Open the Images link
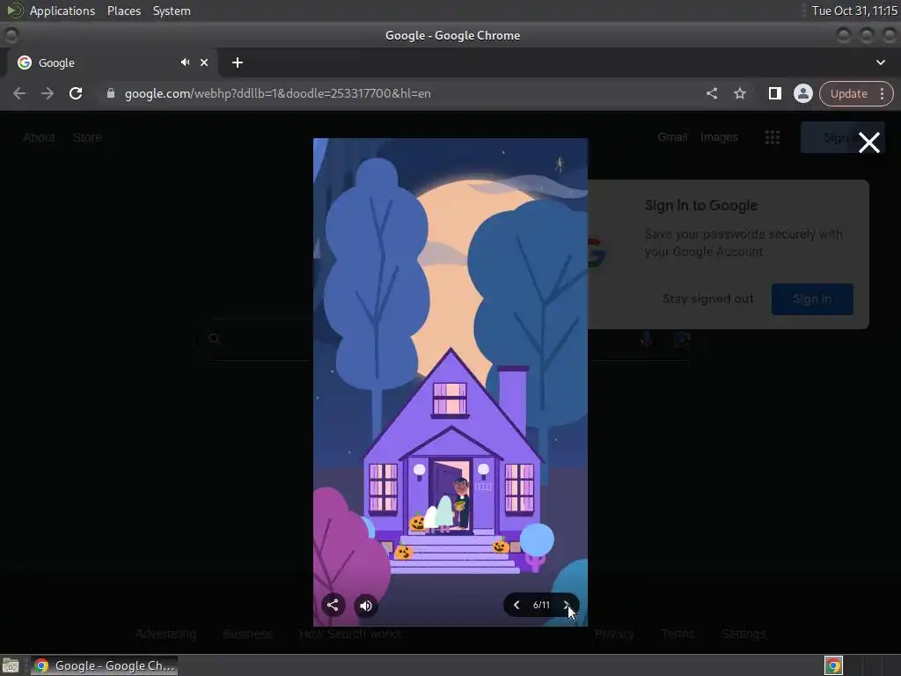Screen dimensions: 901x676 point(719,136)
